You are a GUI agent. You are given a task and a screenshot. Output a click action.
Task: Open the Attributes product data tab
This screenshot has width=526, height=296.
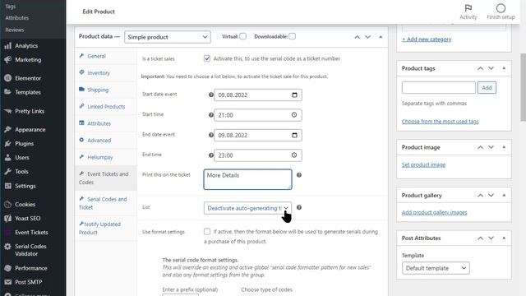click(106, 123)
